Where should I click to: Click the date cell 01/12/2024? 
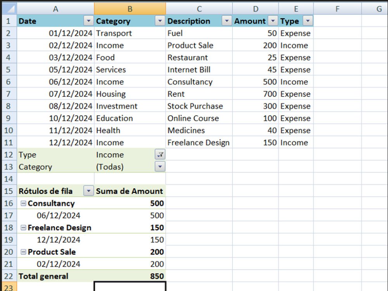[x=55, y=33]
